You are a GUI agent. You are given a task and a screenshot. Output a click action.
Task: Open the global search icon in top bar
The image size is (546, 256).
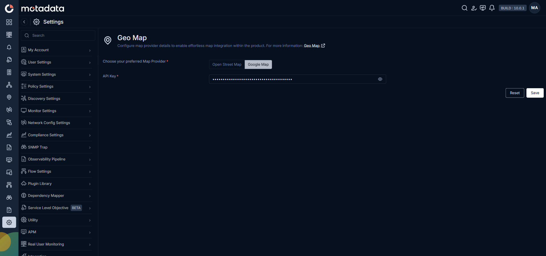point(464,8)
